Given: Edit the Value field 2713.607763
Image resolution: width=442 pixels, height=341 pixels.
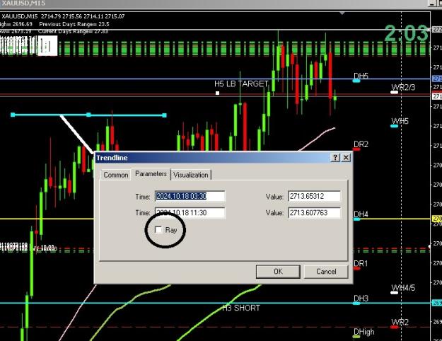Looking at the screenshot, I should (x=314, y=213).
